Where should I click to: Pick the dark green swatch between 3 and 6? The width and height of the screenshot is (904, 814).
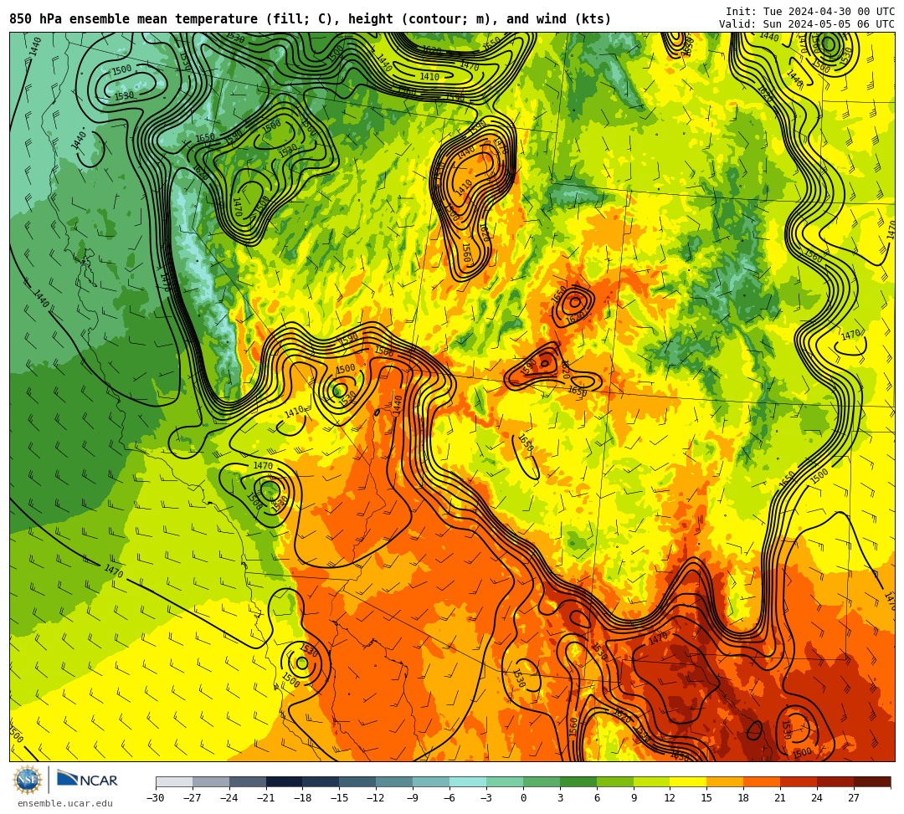coord(578,781)
